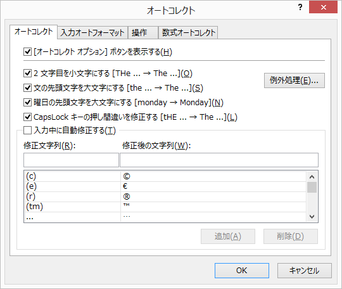
Task: Click the greyed-out 削除(D) button
Action: (291, 236)
